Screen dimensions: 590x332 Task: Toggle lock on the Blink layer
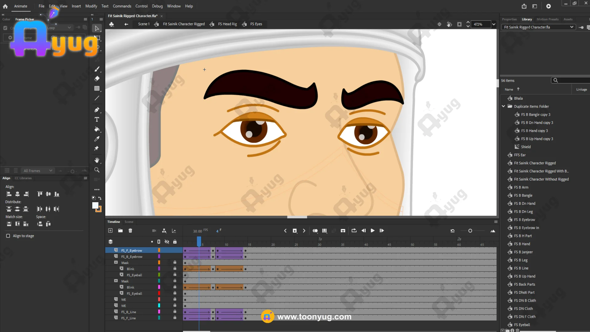[x=175, y=268]
